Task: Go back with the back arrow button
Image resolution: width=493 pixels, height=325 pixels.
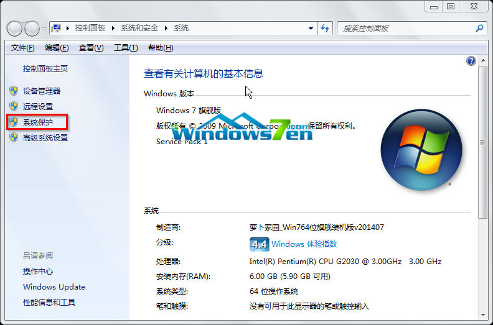Action: [14, 29]
